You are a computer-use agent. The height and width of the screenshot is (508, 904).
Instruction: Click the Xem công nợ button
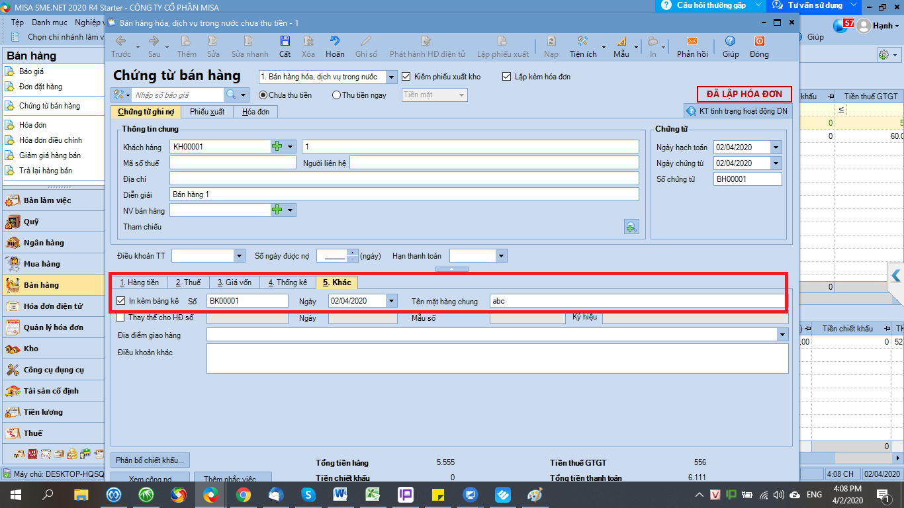(150, 478)
